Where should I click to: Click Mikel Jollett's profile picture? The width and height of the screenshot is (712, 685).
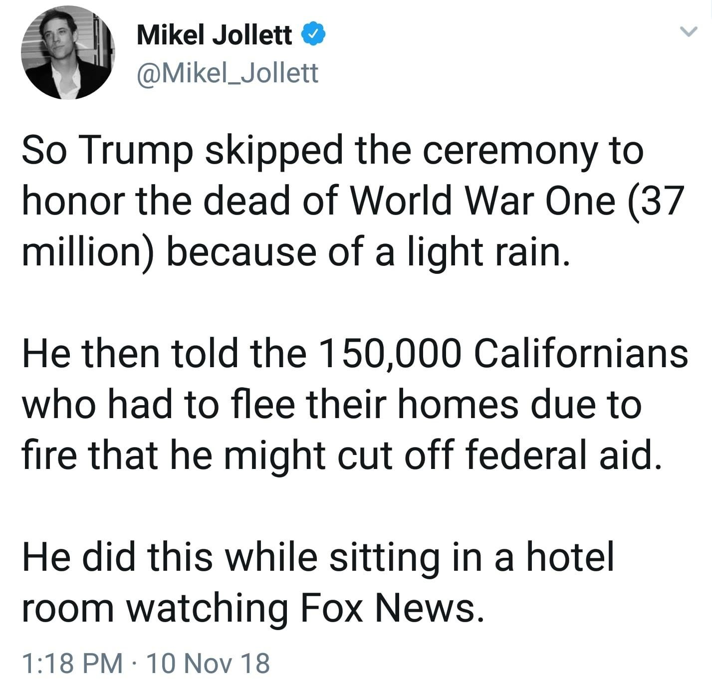(68, 52)
